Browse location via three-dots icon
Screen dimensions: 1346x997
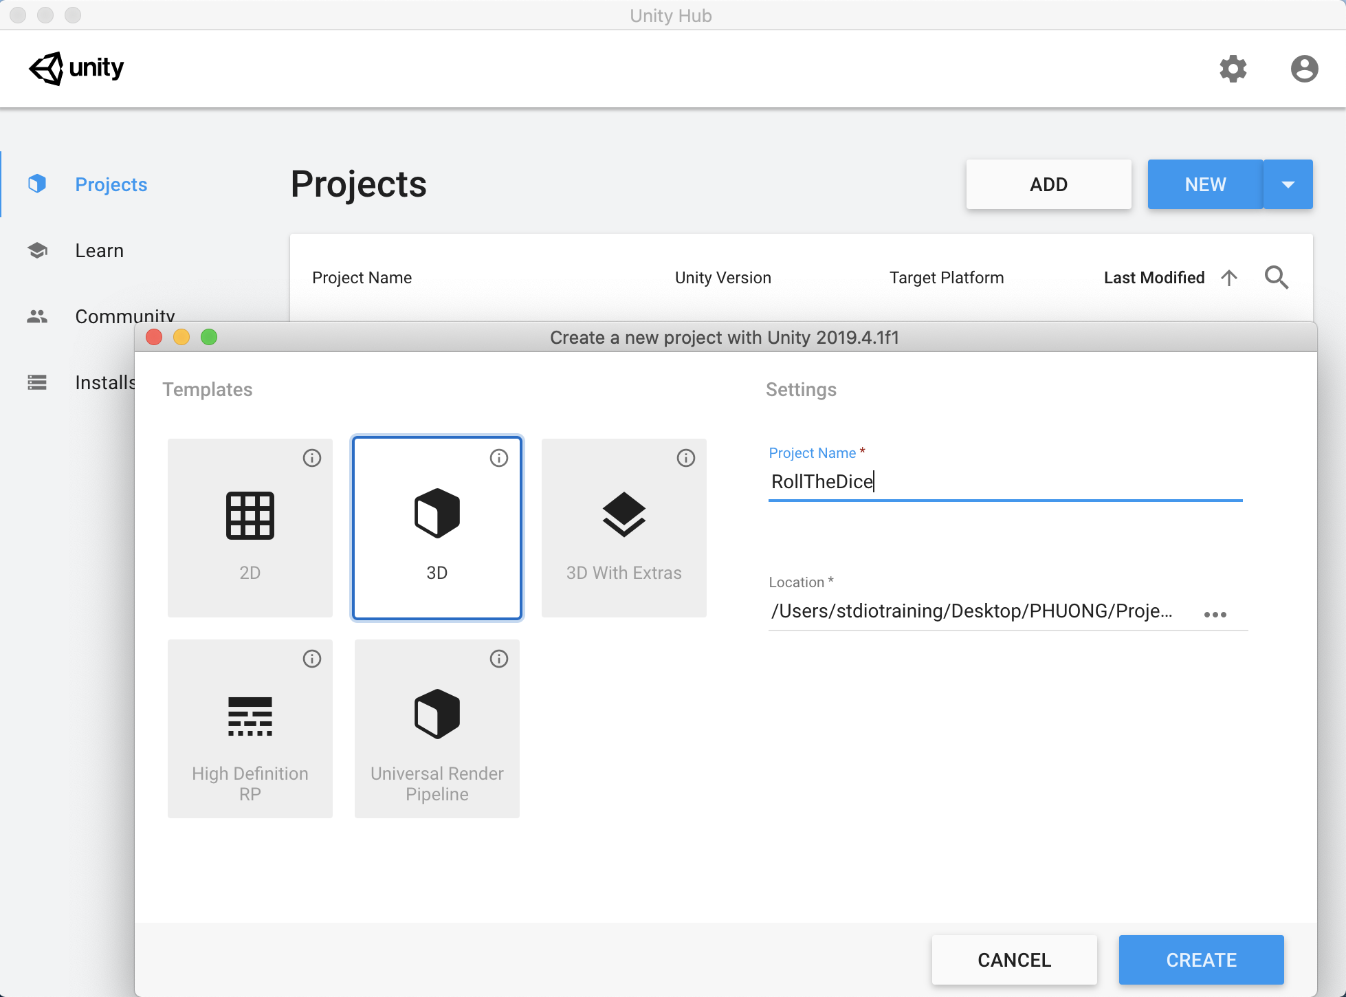pos(1215,614)
